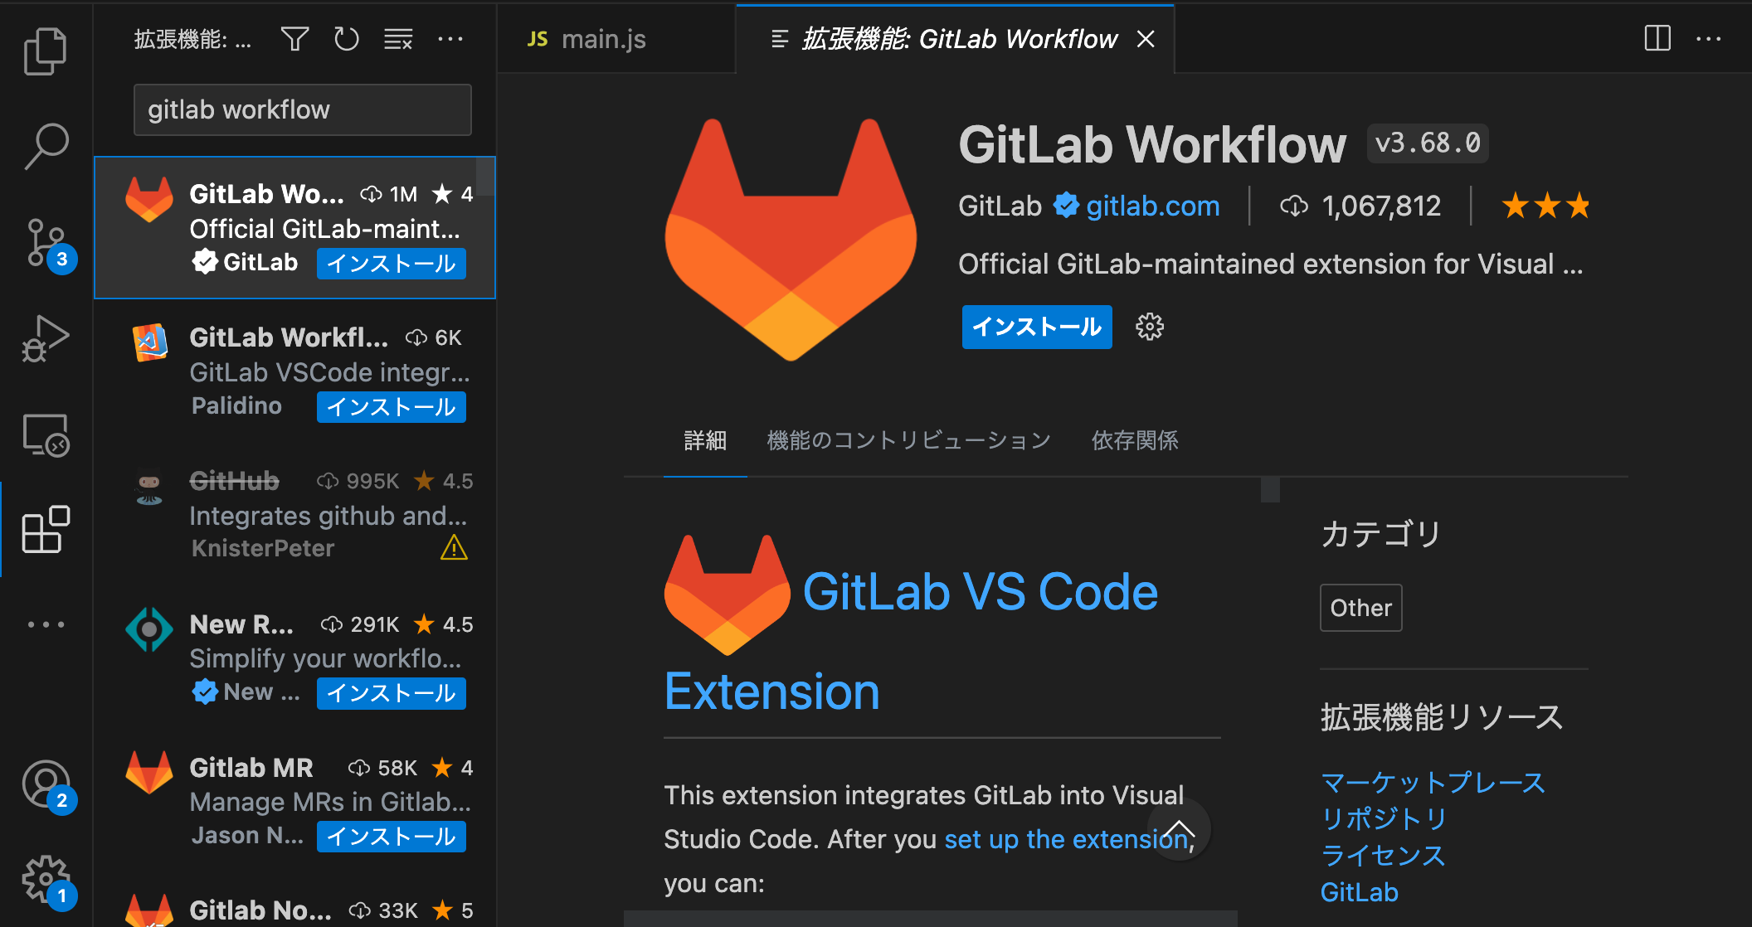Image resolution: width=1752 pixels, height=927 pixels.
Task: Select the 機能のコントリビューション tab
Action: tap(909, 440)
